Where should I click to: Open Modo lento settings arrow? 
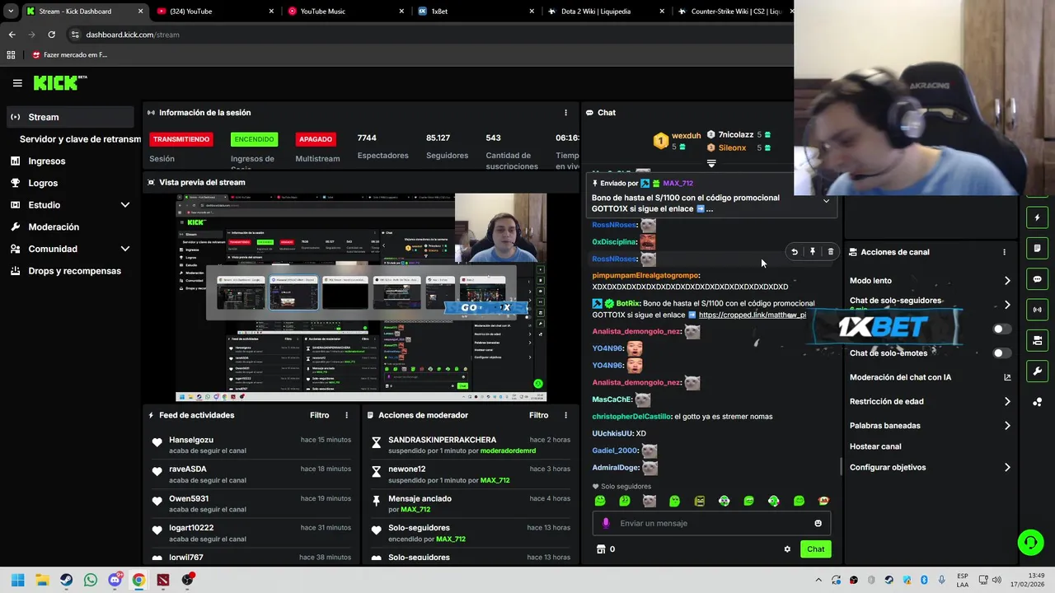tap(1007, 281)
